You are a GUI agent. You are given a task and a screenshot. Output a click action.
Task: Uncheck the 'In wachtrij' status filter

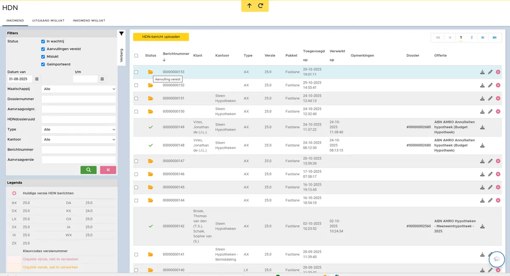(43, 42)
